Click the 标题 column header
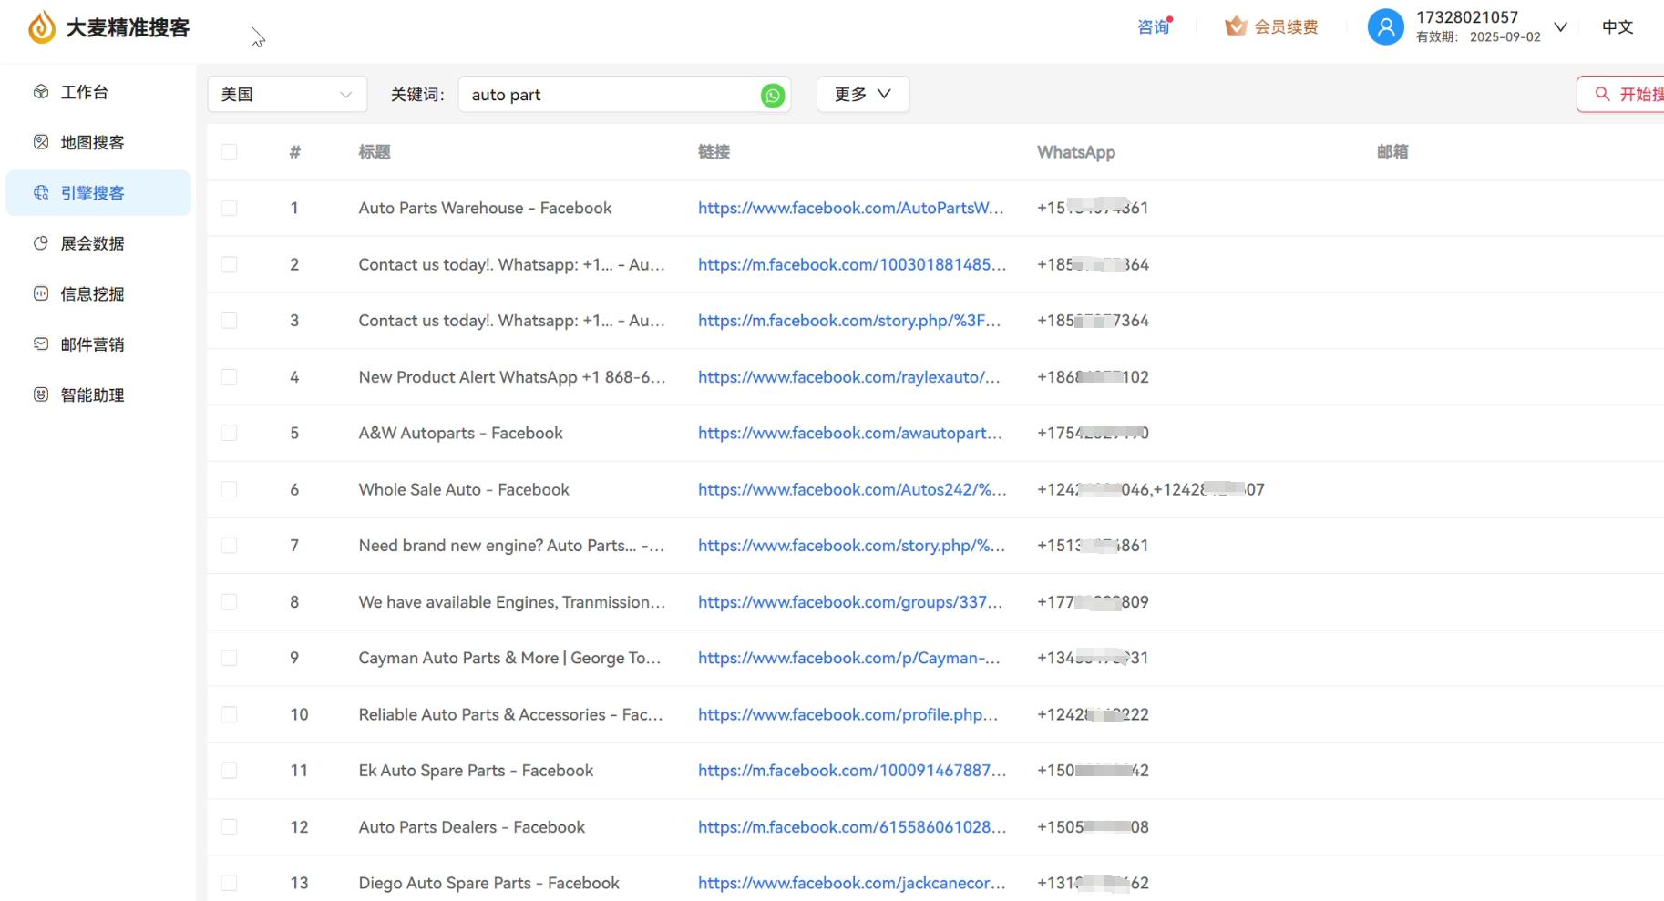1664x901 pixels. coord(375,152)
